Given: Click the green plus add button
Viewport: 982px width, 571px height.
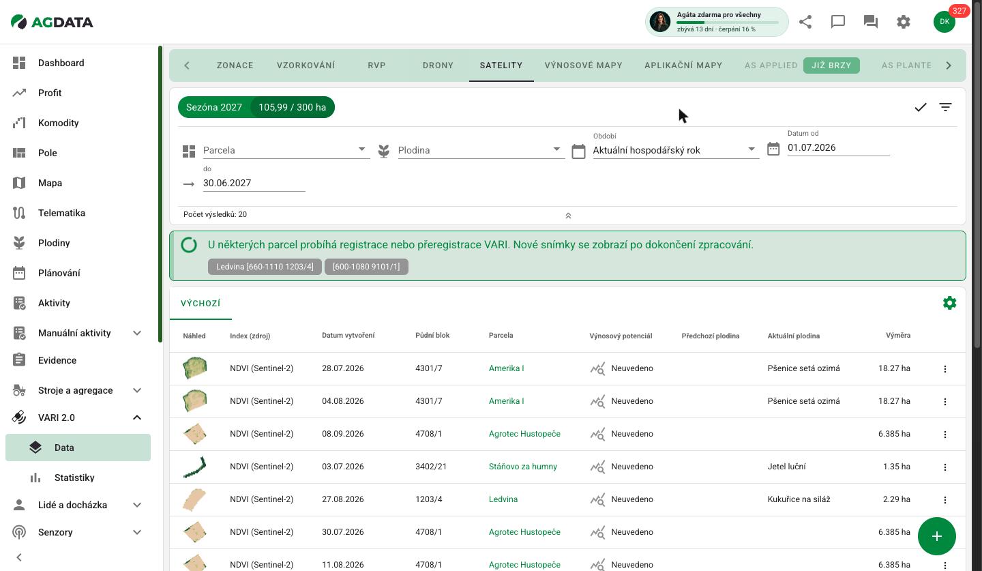Looking at the screenshot, I should (937, 536).
